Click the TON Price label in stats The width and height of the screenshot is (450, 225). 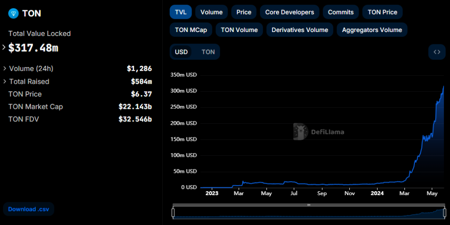(25, 94)
